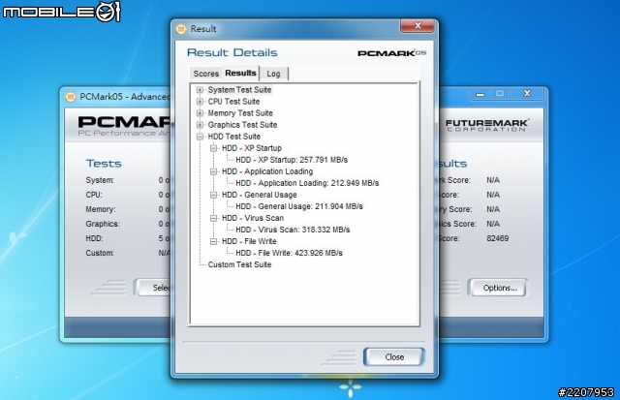Click the System: label under Tests

(x=100, y=180)
